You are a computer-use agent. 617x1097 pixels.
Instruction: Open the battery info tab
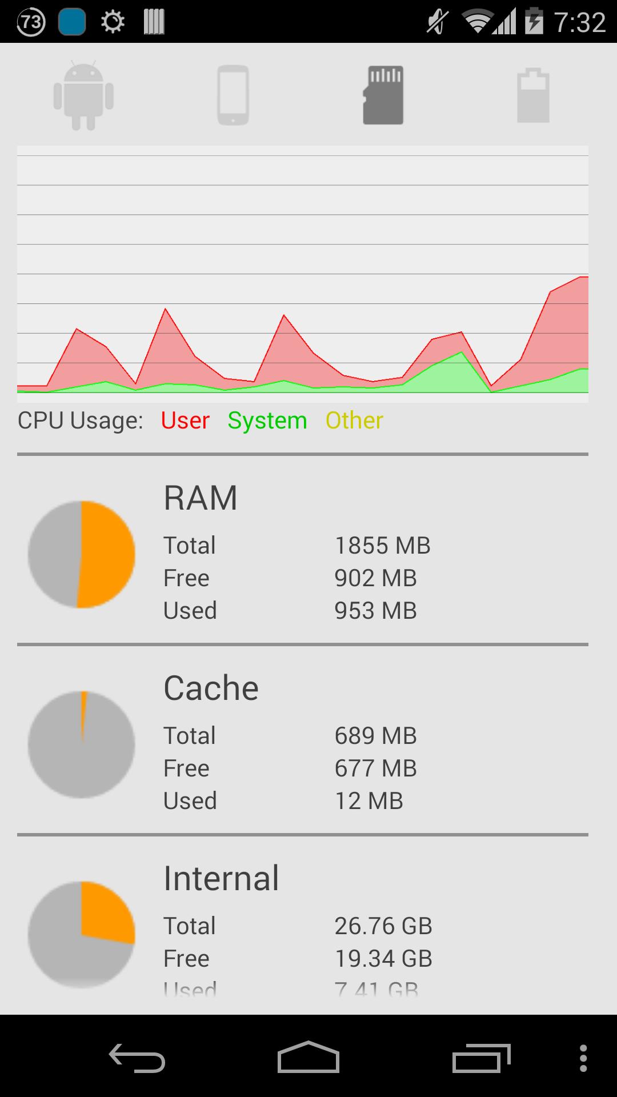(533, 95)
